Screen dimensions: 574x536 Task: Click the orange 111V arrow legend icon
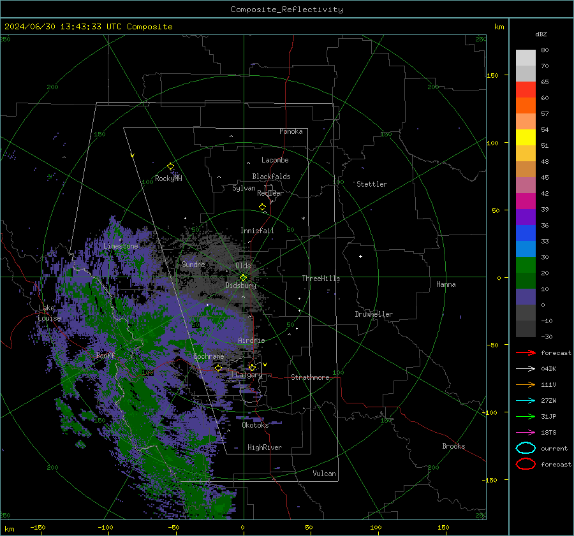pos(526,384)
